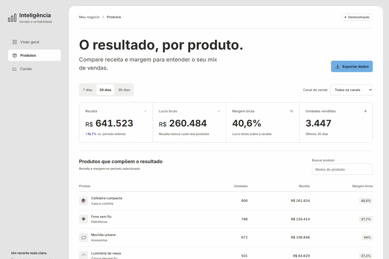
Task: Open the Visão geral section
Action: click(34, 42)
